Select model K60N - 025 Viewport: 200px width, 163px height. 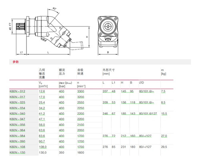[17, 103]
